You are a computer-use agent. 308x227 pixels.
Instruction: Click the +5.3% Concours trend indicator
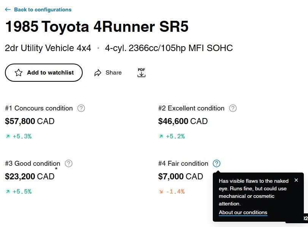tap(19, 136)
